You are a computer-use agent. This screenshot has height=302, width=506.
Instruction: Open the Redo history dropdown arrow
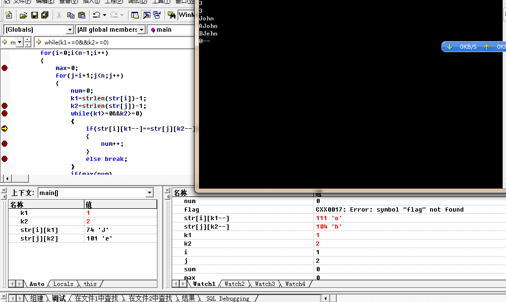pos(122,15)
